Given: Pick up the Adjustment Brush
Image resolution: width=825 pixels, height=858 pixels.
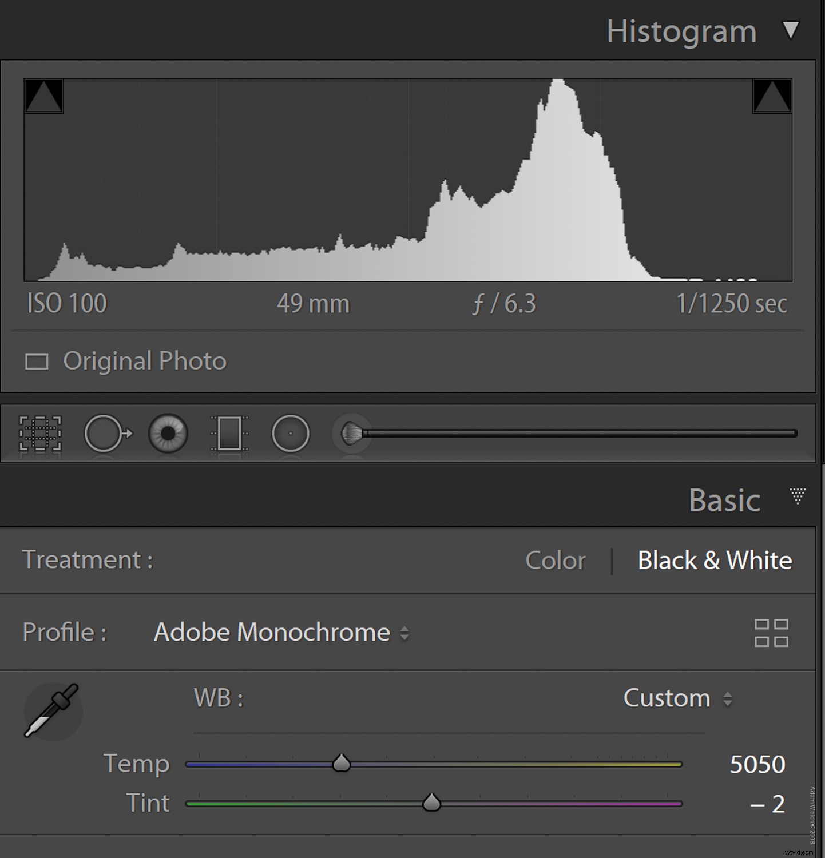Looking at the screenshot, I should [x=351, y=434].
